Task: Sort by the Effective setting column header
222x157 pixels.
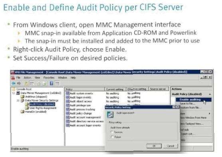Action: (137, 89)
